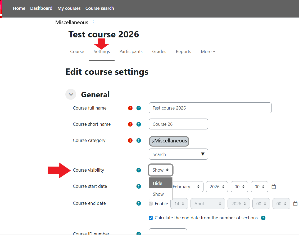The width and height of the screenshot is (299, 235).
Task: Switch to the Participants tab
Action: [131, 51]
